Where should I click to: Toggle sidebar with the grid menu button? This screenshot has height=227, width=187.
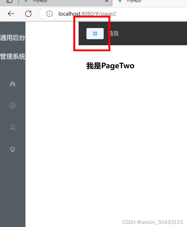click(x=95, y=33)
